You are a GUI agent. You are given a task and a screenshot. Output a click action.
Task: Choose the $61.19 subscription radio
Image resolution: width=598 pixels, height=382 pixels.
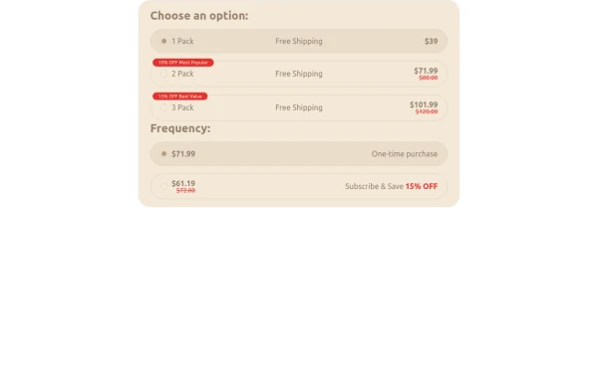164,186
